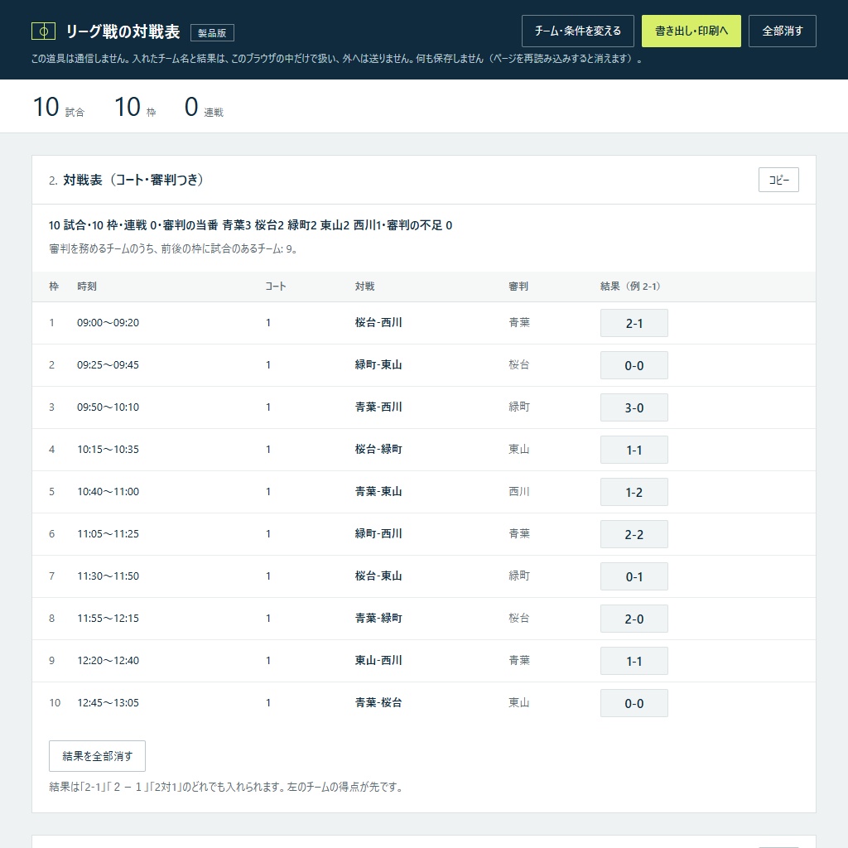Screen dimensions: 848x848
Task: Edit result field for 青葉-東山
Action: pos(634,492)
